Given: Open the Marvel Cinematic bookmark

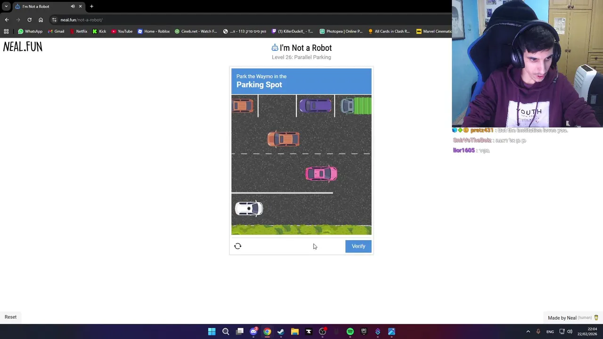Looking at the screenshot, I should click(434, 32).
